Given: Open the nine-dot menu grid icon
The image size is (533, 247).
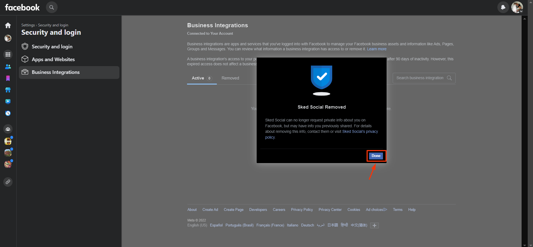Looking at the screenshot, I should (x=8, y=54).
